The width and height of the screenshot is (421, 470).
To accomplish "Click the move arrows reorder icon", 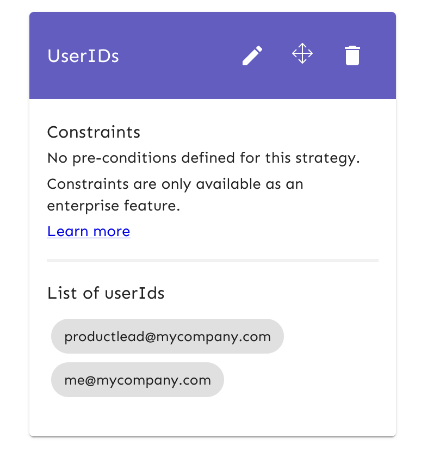I will pos(302,53).
